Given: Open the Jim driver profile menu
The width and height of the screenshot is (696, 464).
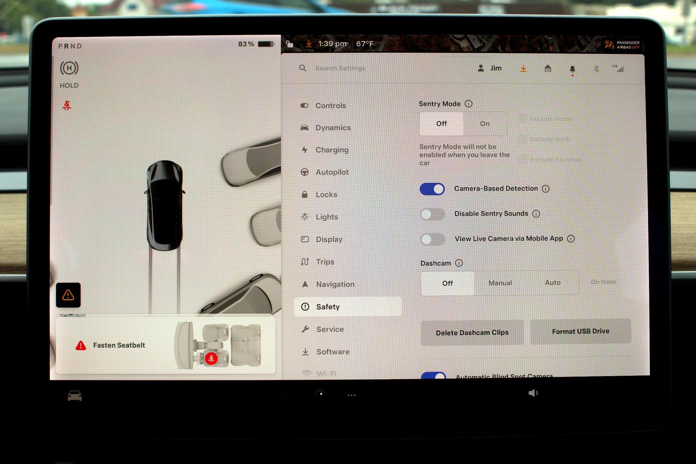Looking at the screenshot, I should click(x=490, y=68).
